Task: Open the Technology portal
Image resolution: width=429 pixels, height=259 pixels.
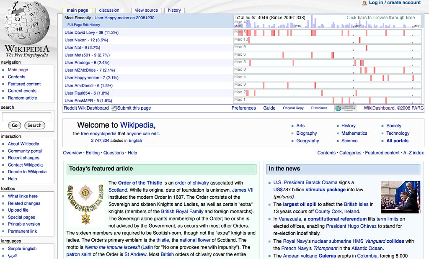Action: pos(398,133)
